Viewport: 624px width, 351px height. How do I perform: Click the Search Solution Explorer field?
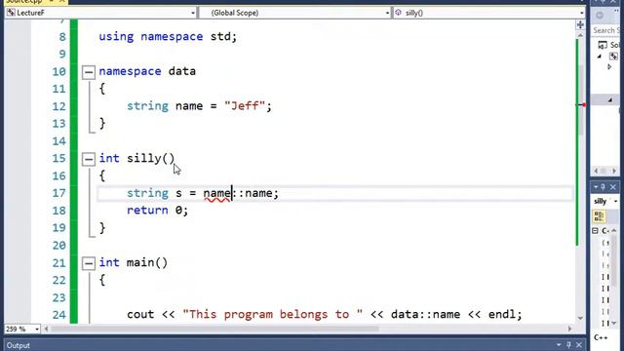pos(606,30)
